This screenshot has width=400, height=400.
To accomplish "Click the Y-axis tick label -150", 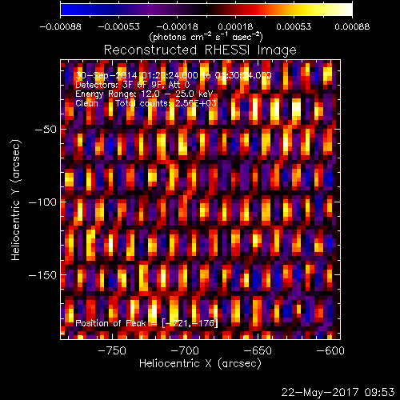I will click(x=42, y=275).
